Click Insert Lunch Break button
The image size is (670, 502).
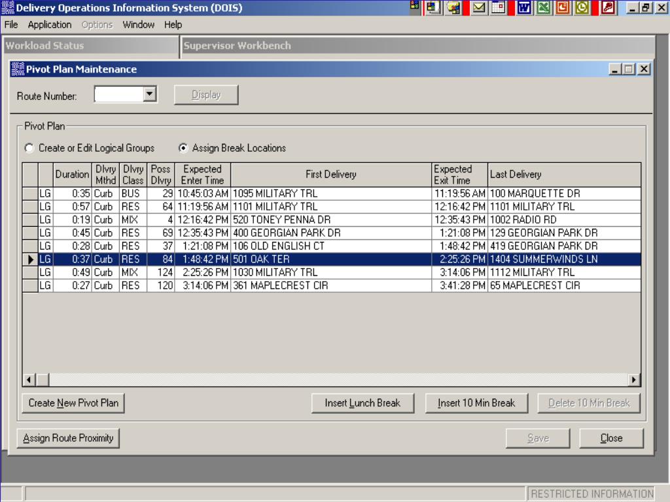[x=362, y=403]
